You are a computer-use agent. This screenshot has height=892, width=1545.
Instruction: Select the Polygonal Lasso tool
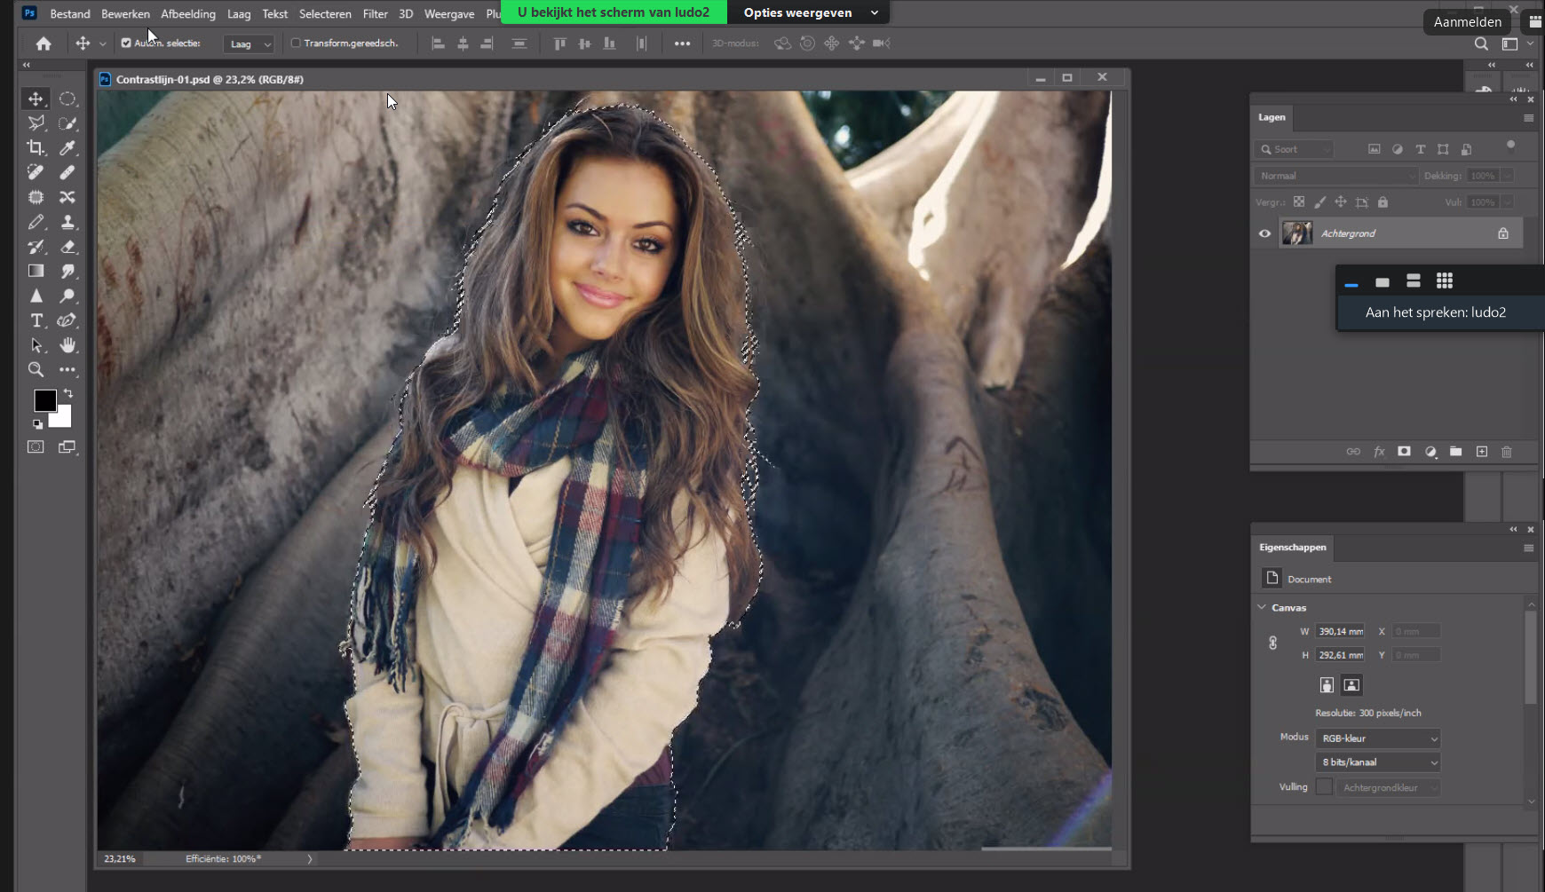coord(36,123)
